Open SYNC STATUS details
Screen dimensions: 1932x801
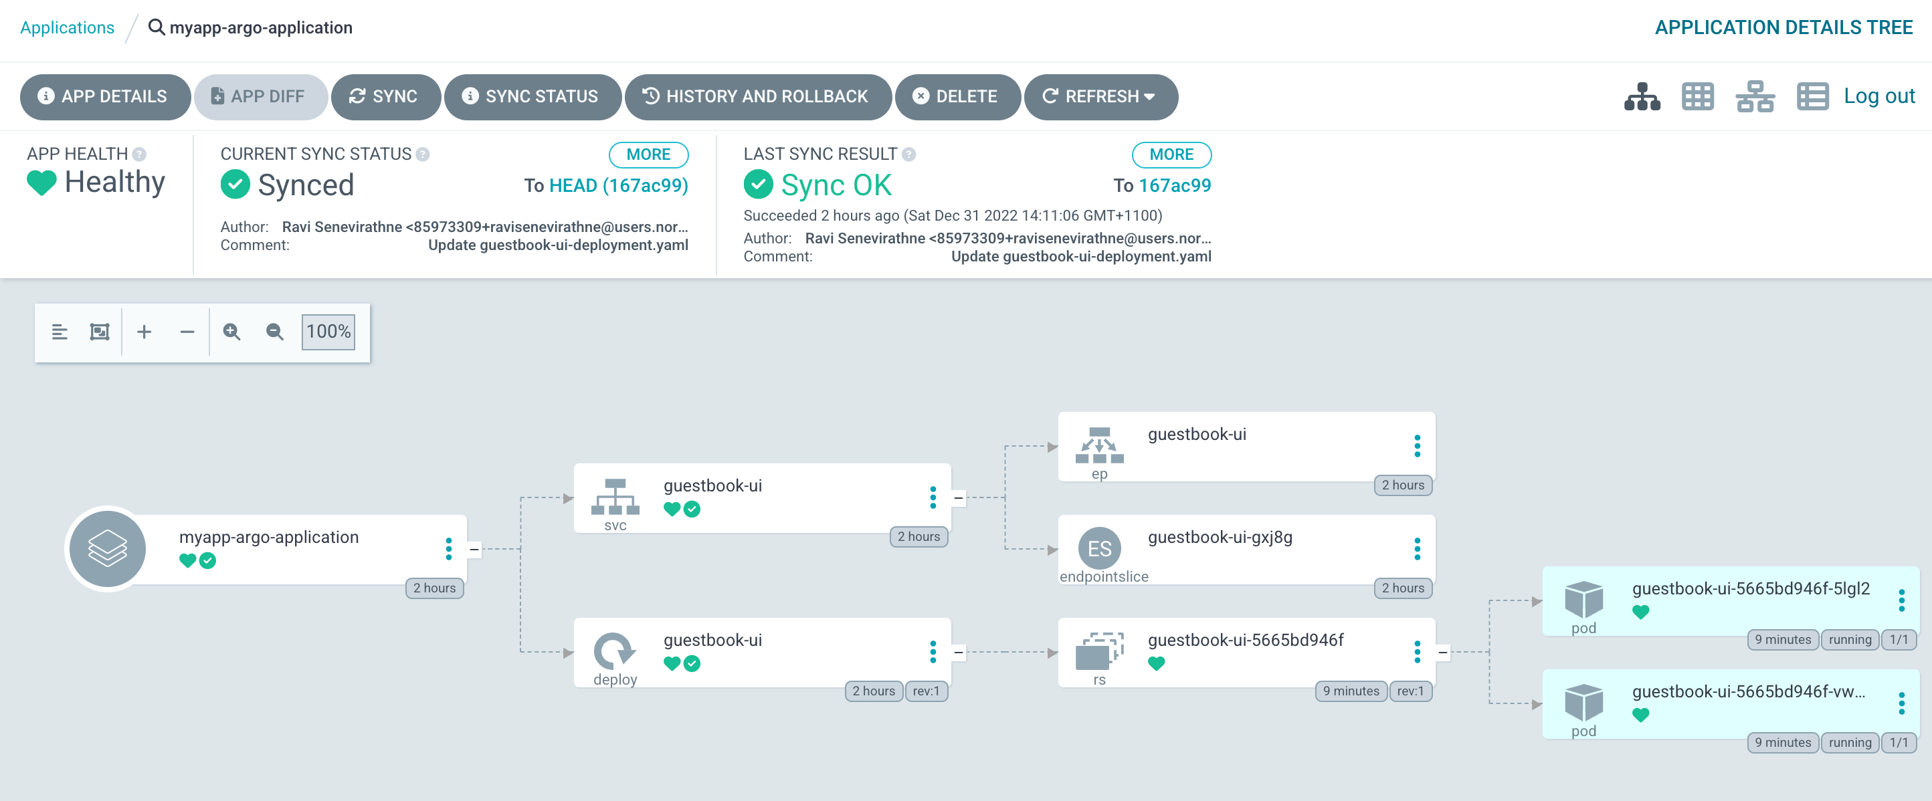click(533, 97)
